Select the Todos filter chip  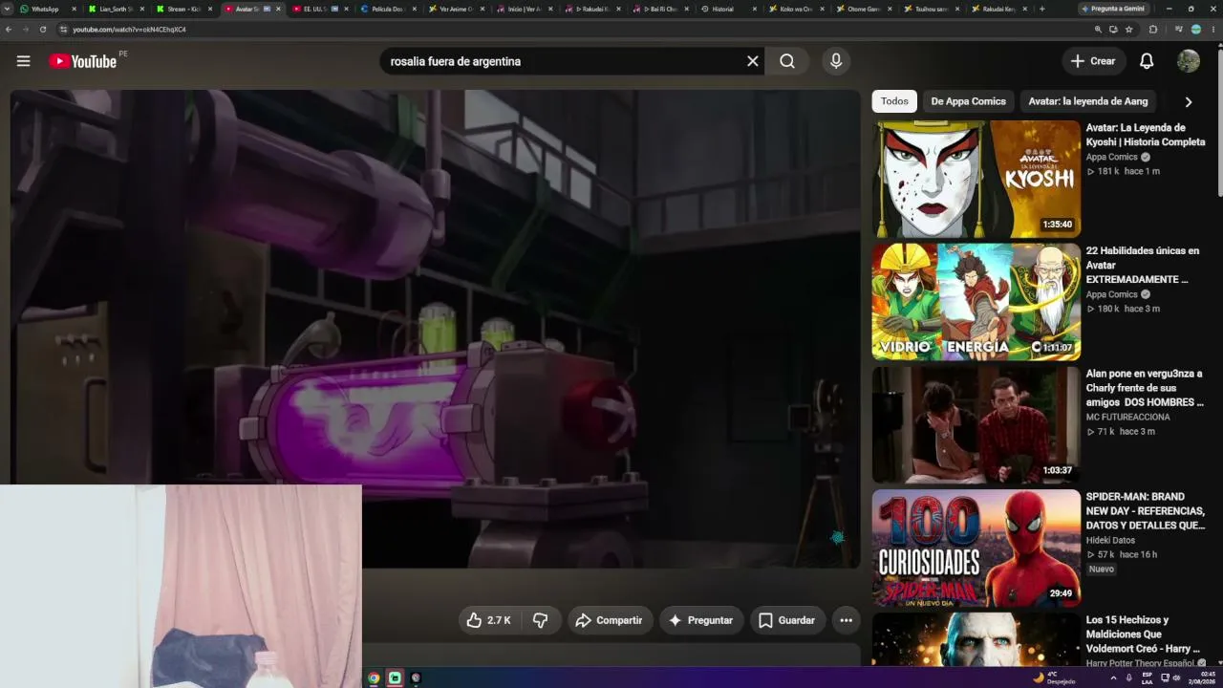point(894,101)
